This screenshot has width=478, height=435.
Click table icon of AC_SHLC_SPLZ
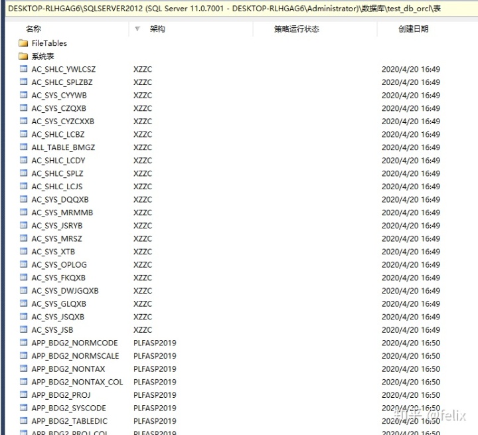point(23,173)
